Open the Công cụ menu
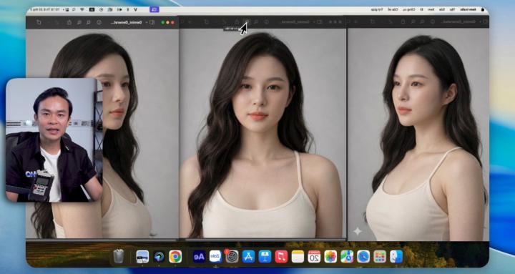 pyautogui.click(x=409, y=9)
